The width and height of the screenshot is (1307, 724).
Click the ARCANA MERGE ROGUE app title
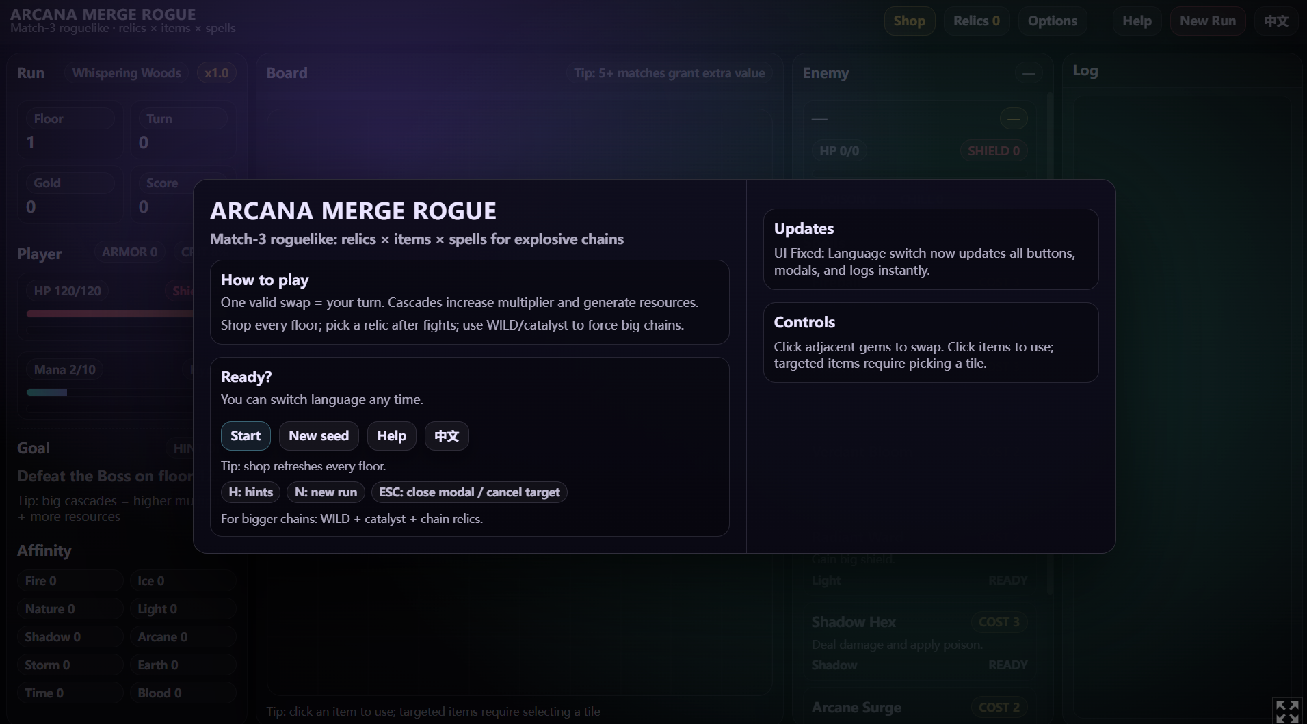(103, 14)
